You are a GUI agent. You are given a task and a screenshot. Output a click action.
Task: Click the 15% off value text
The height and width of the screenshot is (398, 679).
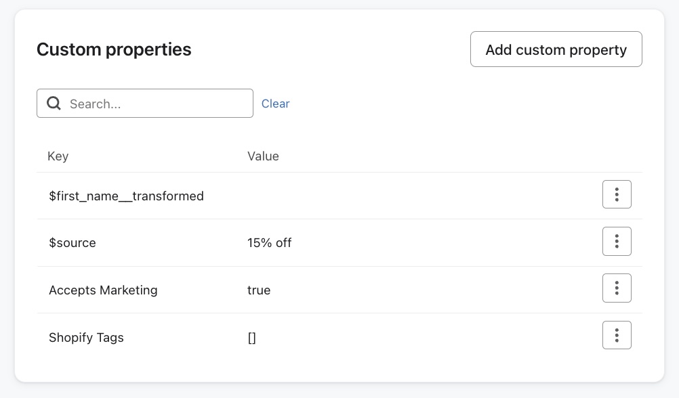pos(269,242)
